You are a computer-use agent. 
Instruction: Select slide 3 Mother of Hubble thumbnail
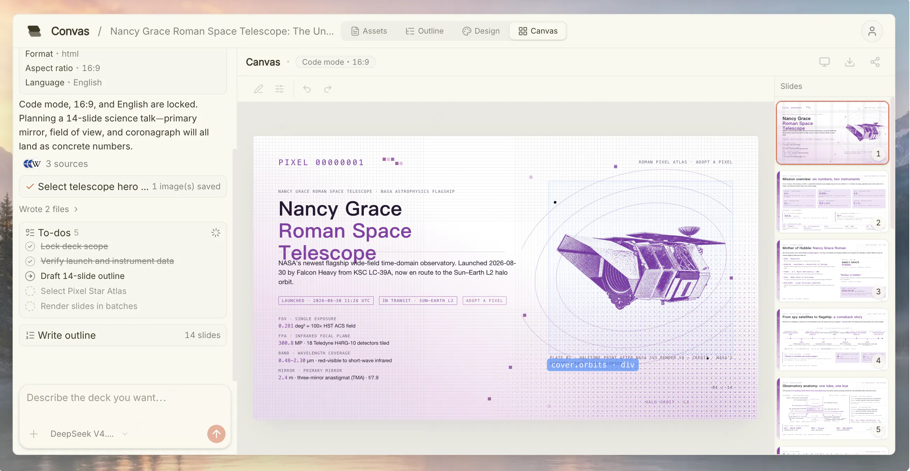(832, 270)
